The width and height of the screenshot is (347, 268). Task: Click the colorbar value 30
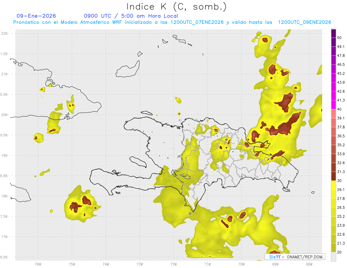[339, 181]
